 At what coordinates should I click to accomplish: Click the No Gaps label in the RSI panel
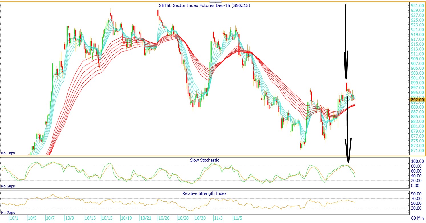(8, 213)
